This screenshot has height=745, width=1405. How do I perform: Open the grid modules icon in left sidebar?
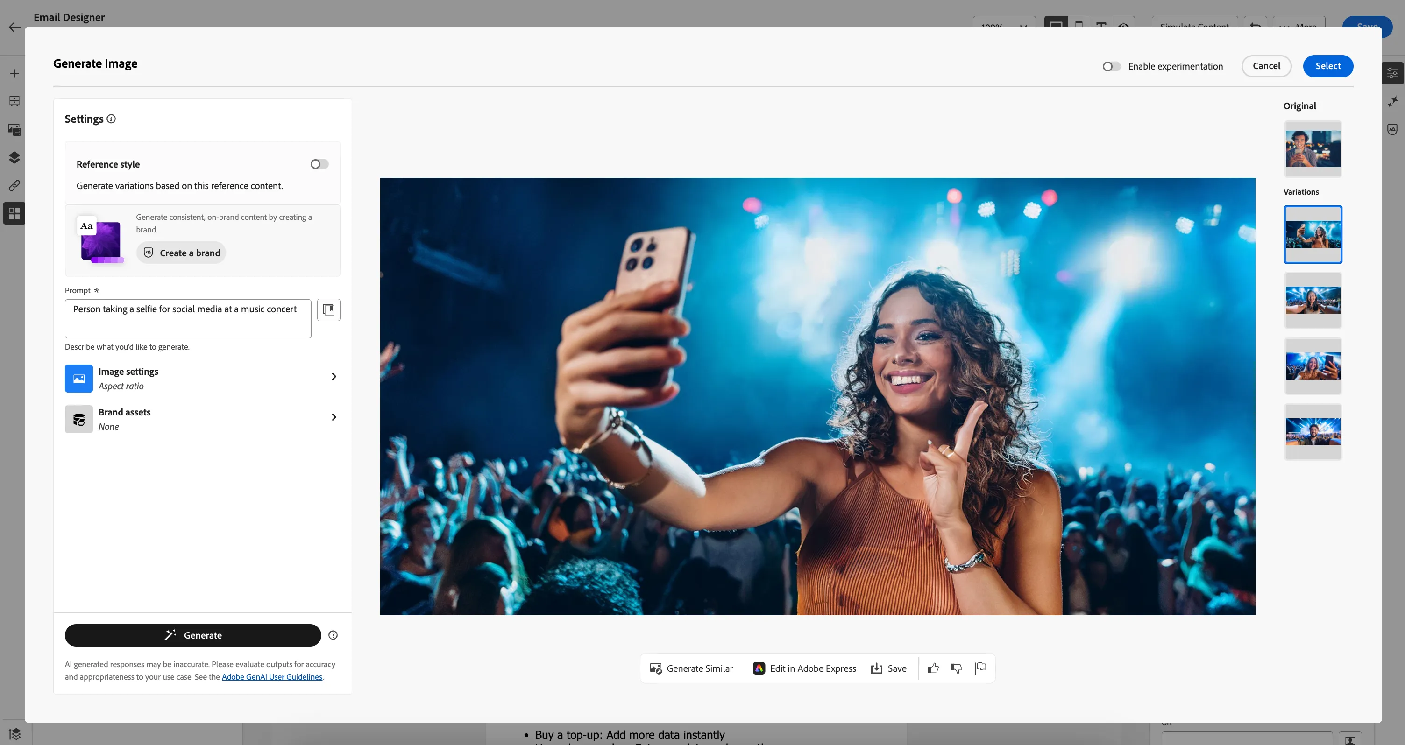tap(15, 213)
